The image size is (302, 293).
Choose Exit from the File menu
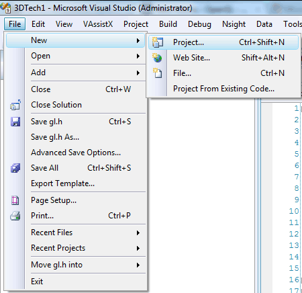point(37,282)
